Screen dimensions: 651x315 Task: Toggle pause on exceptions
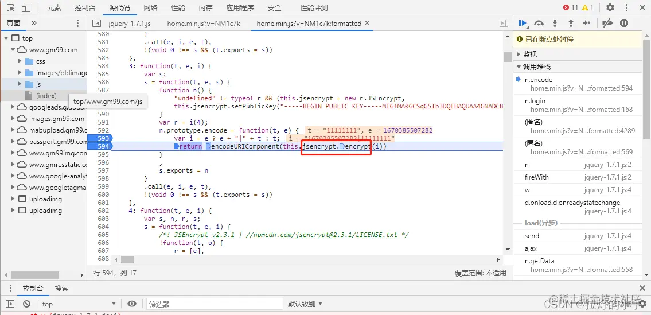(x=624, y=24)
